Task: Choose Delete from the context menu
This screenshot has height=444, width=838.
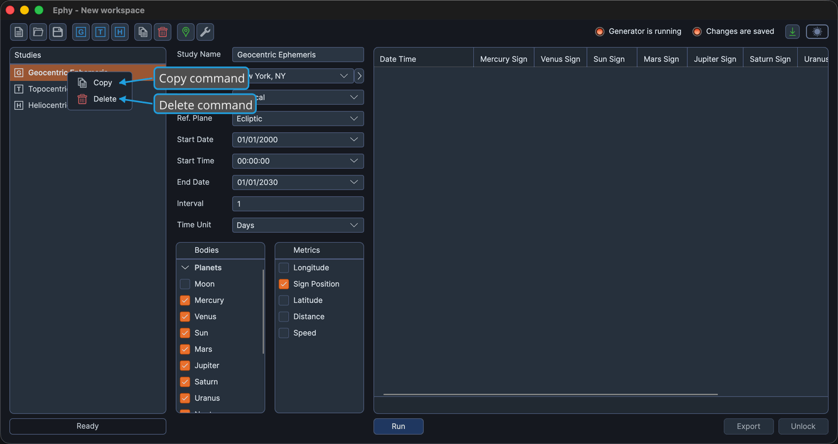Action: (100, 99)
